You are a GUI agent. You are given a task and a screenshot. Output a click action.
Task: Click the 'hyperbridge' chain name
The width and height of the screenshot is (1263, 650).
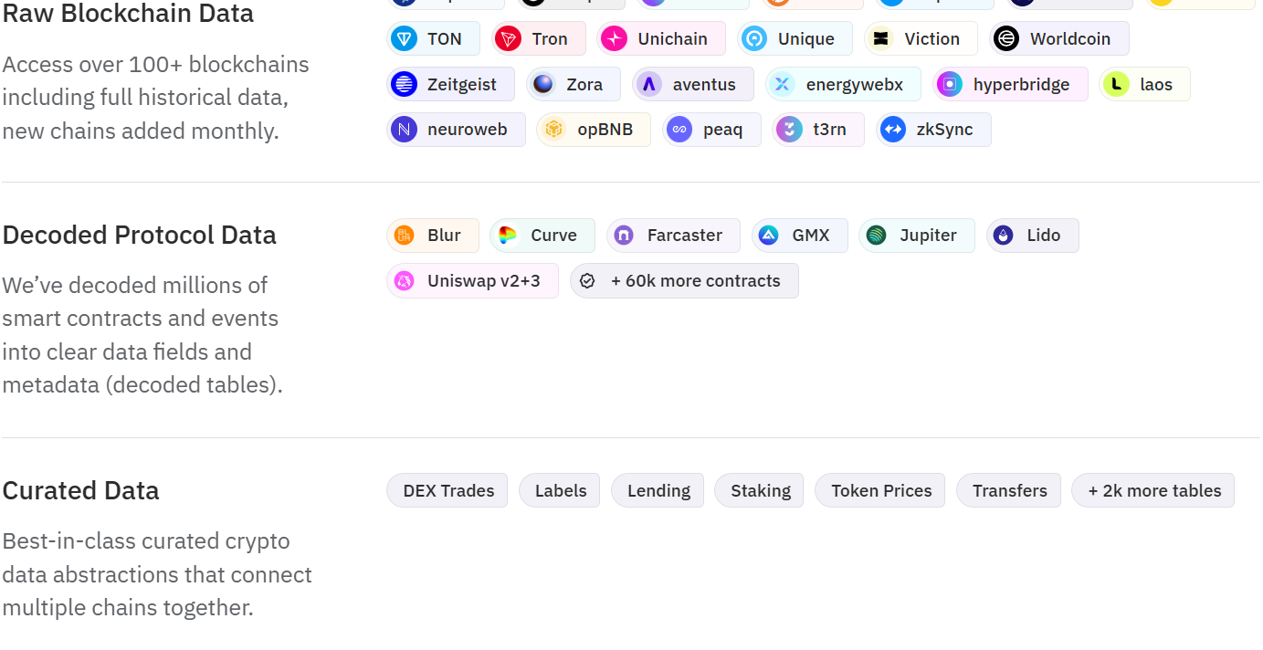pyautogui.click(x=1022, y=84)
